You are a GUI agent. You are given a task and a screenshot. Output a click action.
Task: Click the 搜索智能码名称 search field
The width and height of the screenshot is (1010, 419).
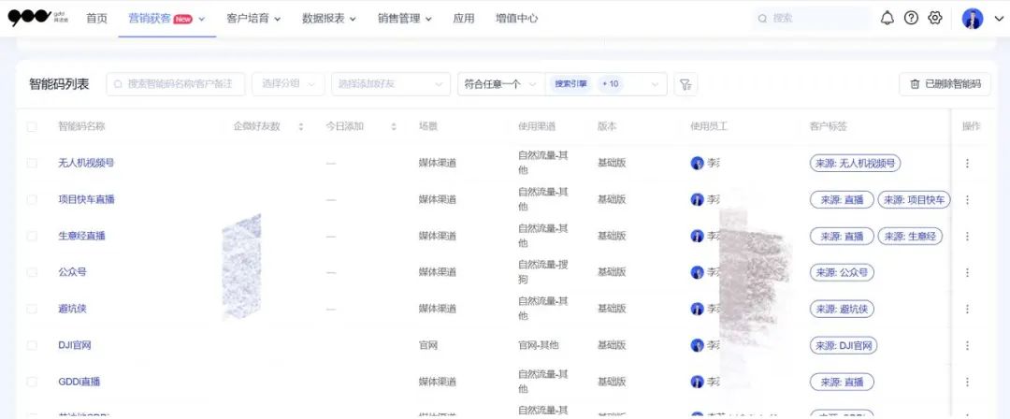[178, 84]
